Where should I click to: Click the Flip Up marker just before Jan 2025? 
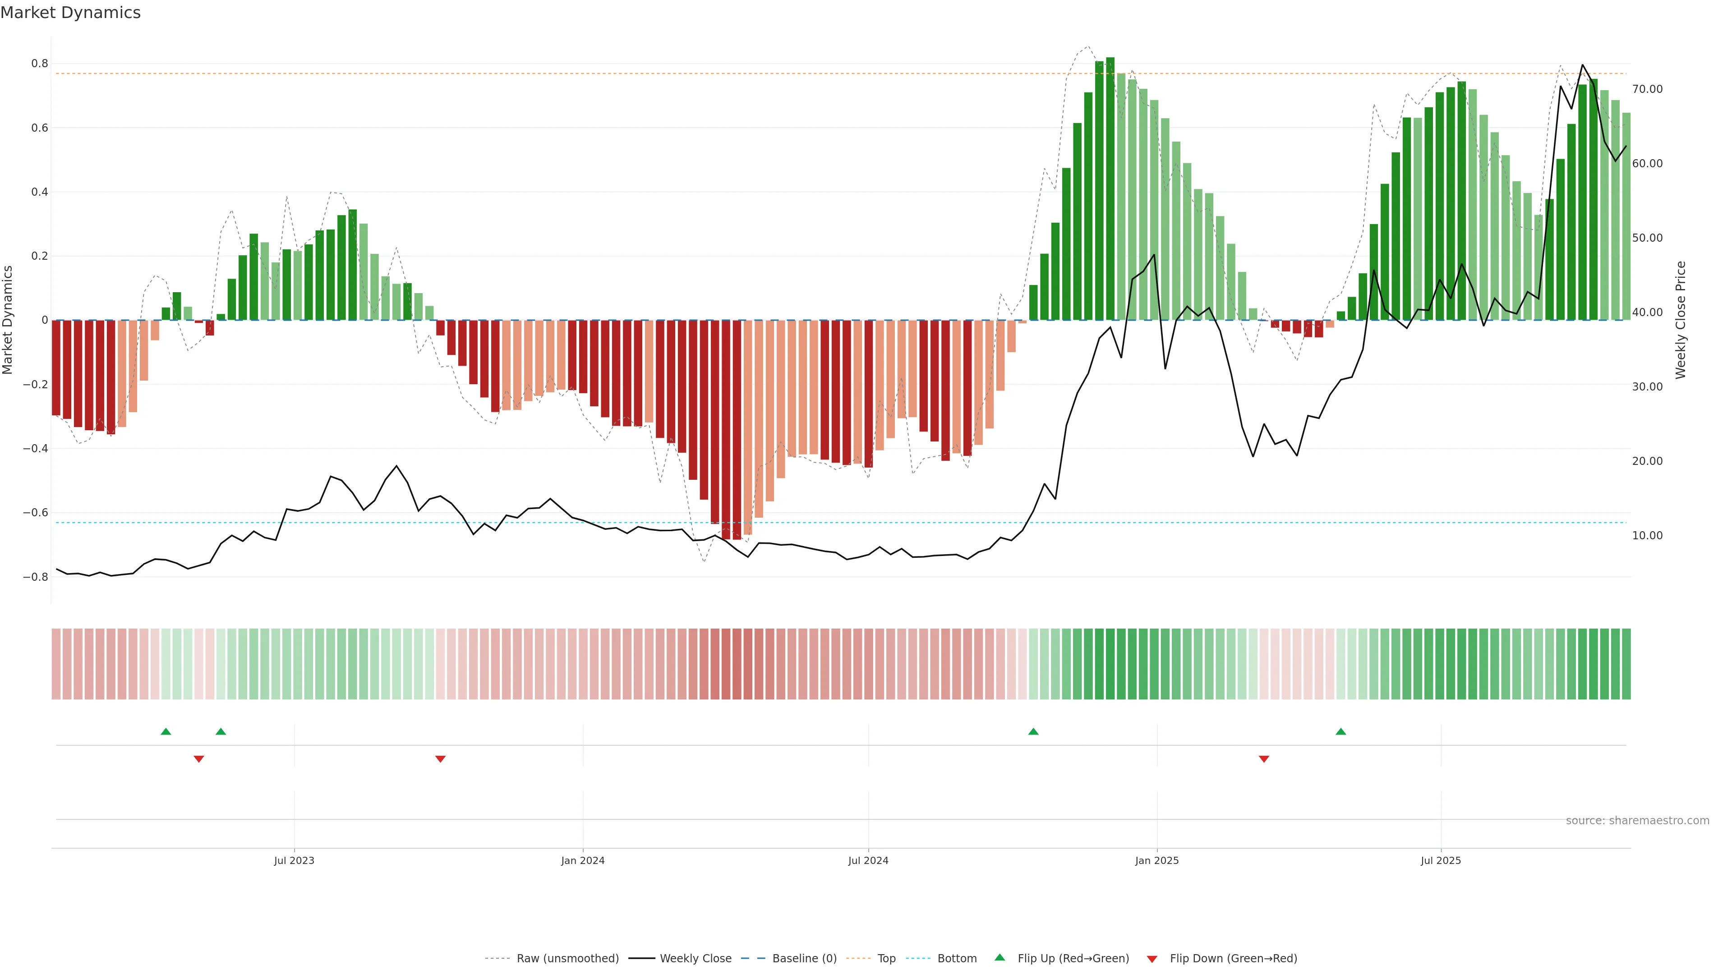tap(1033, 731)
